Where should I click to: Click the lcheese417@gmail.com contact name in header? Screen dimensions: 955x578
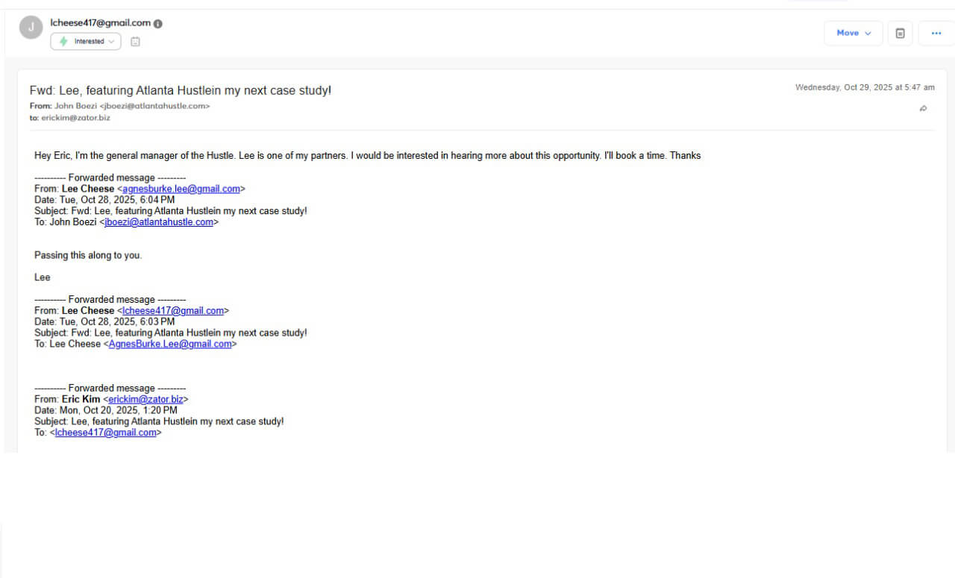click(100, 23)
